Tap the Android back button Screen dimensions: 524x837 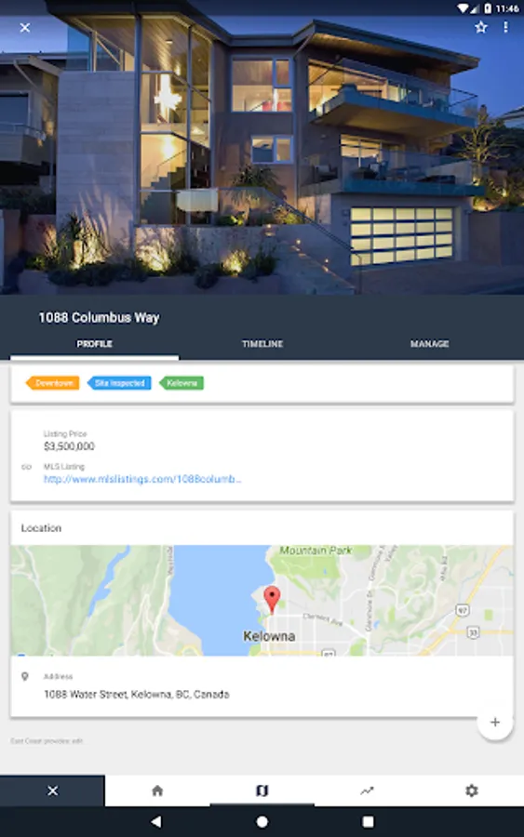(156, 821)
